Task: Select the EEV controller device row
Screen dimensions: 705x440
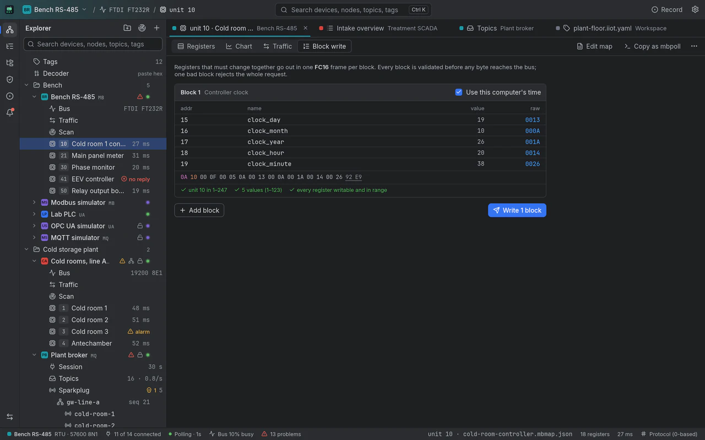Action: [93, 179]
